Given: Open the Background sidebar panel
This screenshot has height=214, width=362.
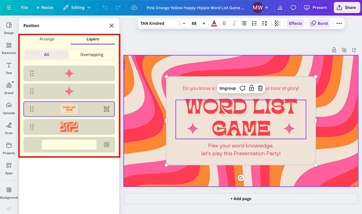Looking at the screenshot, I should pyautogui.click(x=9, y=193).
